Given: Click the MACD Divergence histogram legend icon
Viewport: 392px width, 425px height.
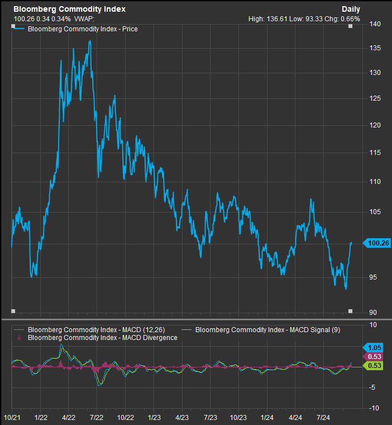Looking at the screenshot, I should pos(19,338).
